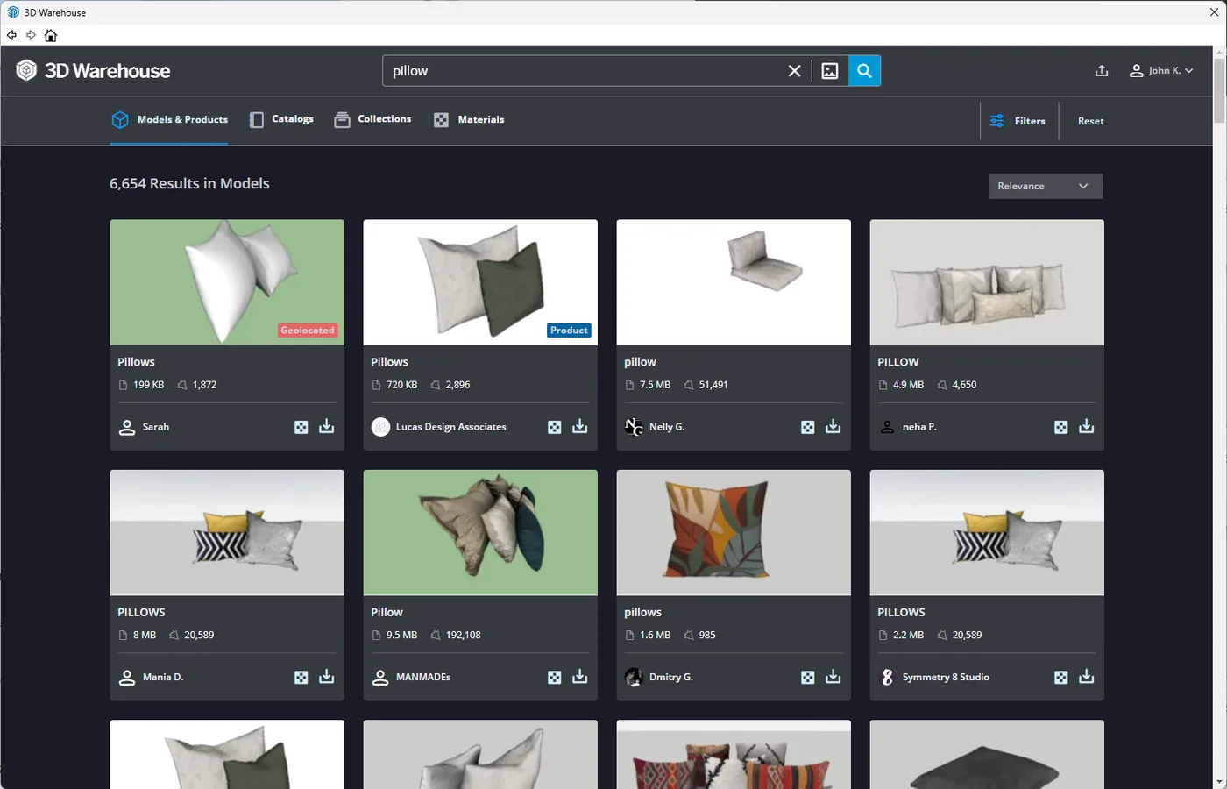Image resolution: width=1227 pixels, height=789 pixels.
Task: Switch to the Materials tab
Action: (x=469, y=119)
